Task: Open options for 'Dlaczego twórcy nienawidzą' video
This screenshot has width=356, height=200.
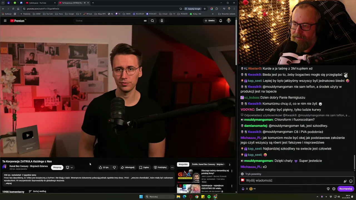Action: coord(232,171)
